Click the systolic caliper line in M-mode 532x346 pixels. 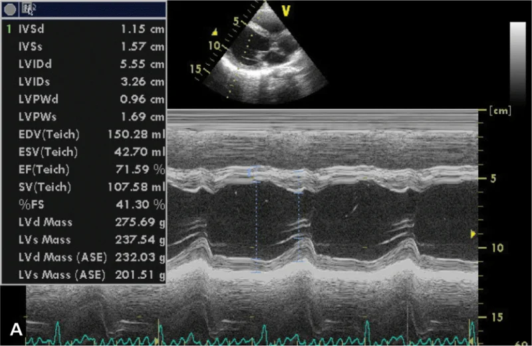tap(299, 216)
